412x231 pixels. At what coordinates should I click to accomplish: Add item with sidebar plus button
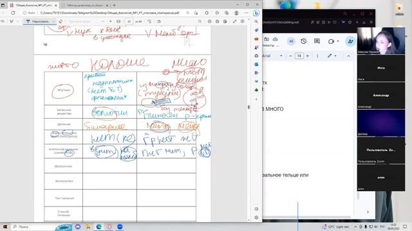tap(256, 99)
